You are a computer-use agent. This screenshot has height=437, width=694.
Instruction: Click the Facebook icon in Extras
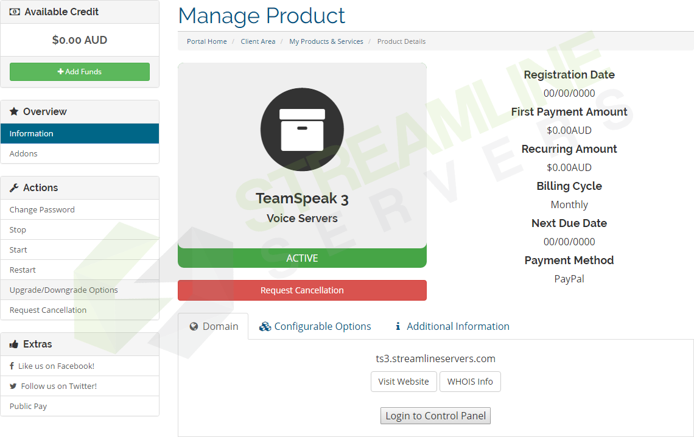click(12, 366)
